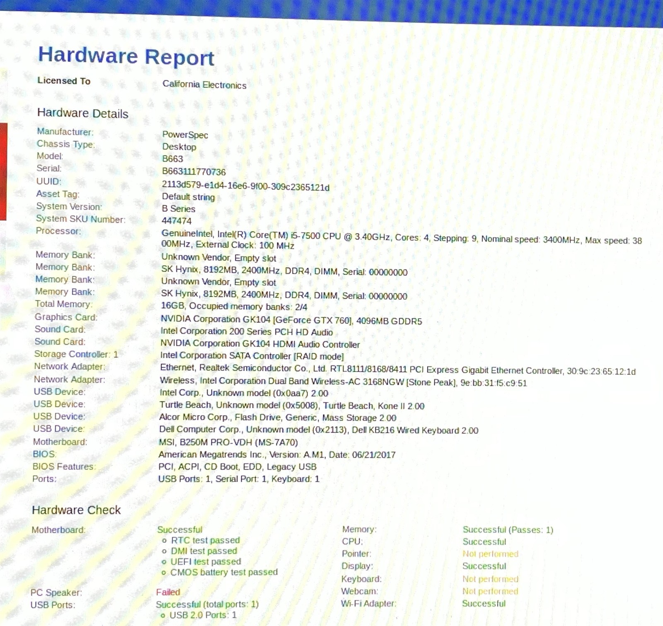
Task: Click the GeForce GTX 760 graphics card entry
Action: 291,320
